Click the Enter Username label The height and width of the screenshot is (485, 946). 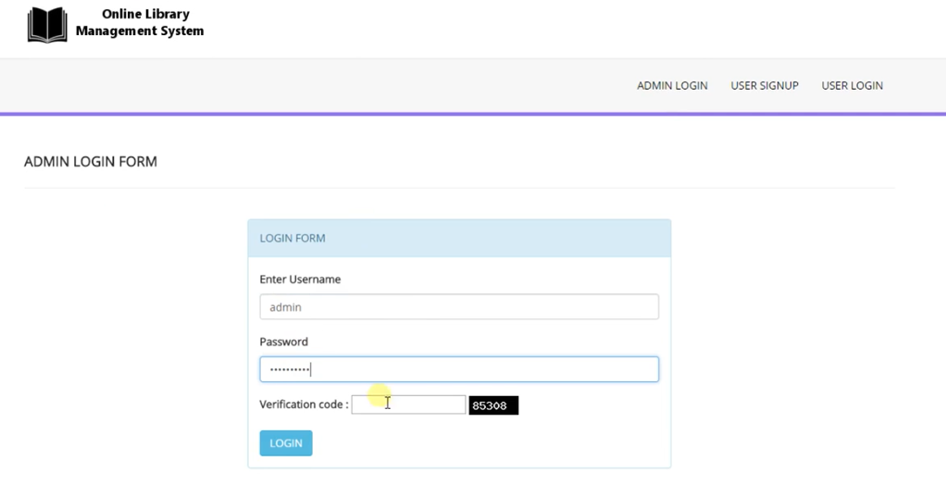coord(300,280)
